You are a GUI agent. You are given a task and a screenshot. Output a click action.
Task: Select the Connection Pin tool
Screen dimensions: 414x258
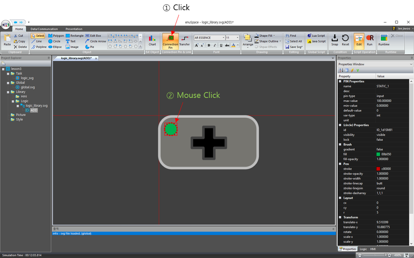170,40
